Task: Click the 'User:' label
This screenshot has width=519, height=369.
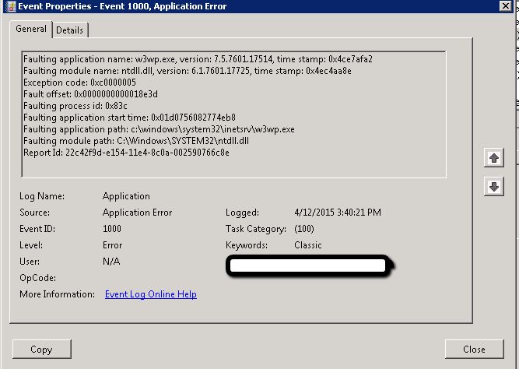Action: pyautogui.click(x=30, y=262)
